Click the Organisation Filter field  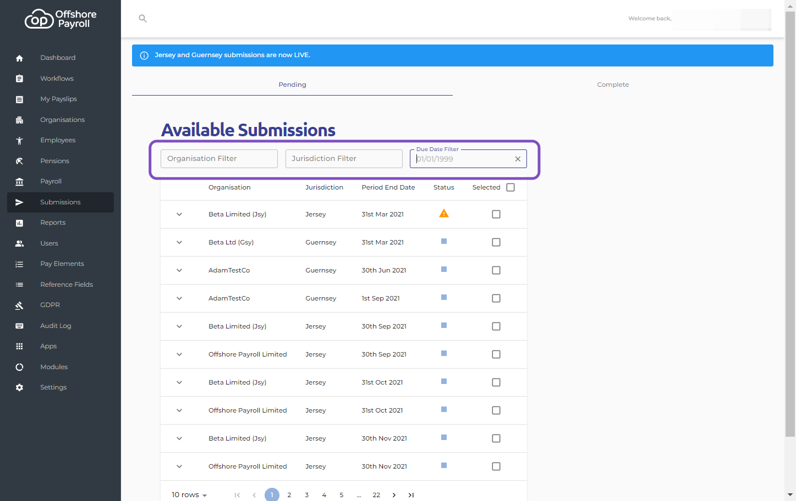[219, 159]
